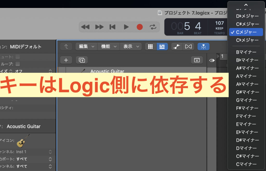266x171 pixels.
Task: Toggle the blue playhead catch button
Action: [x=203, y=47]
